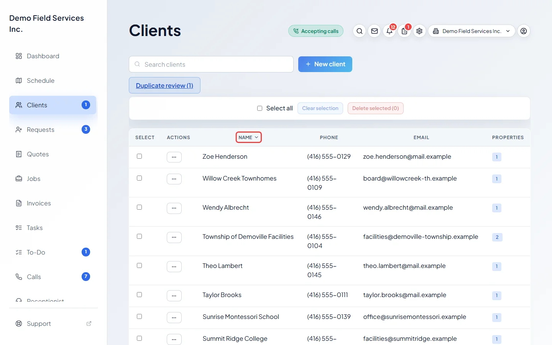
Task: Click properties count 2 for Township of Demoville
Action: [x=497, y=237]
